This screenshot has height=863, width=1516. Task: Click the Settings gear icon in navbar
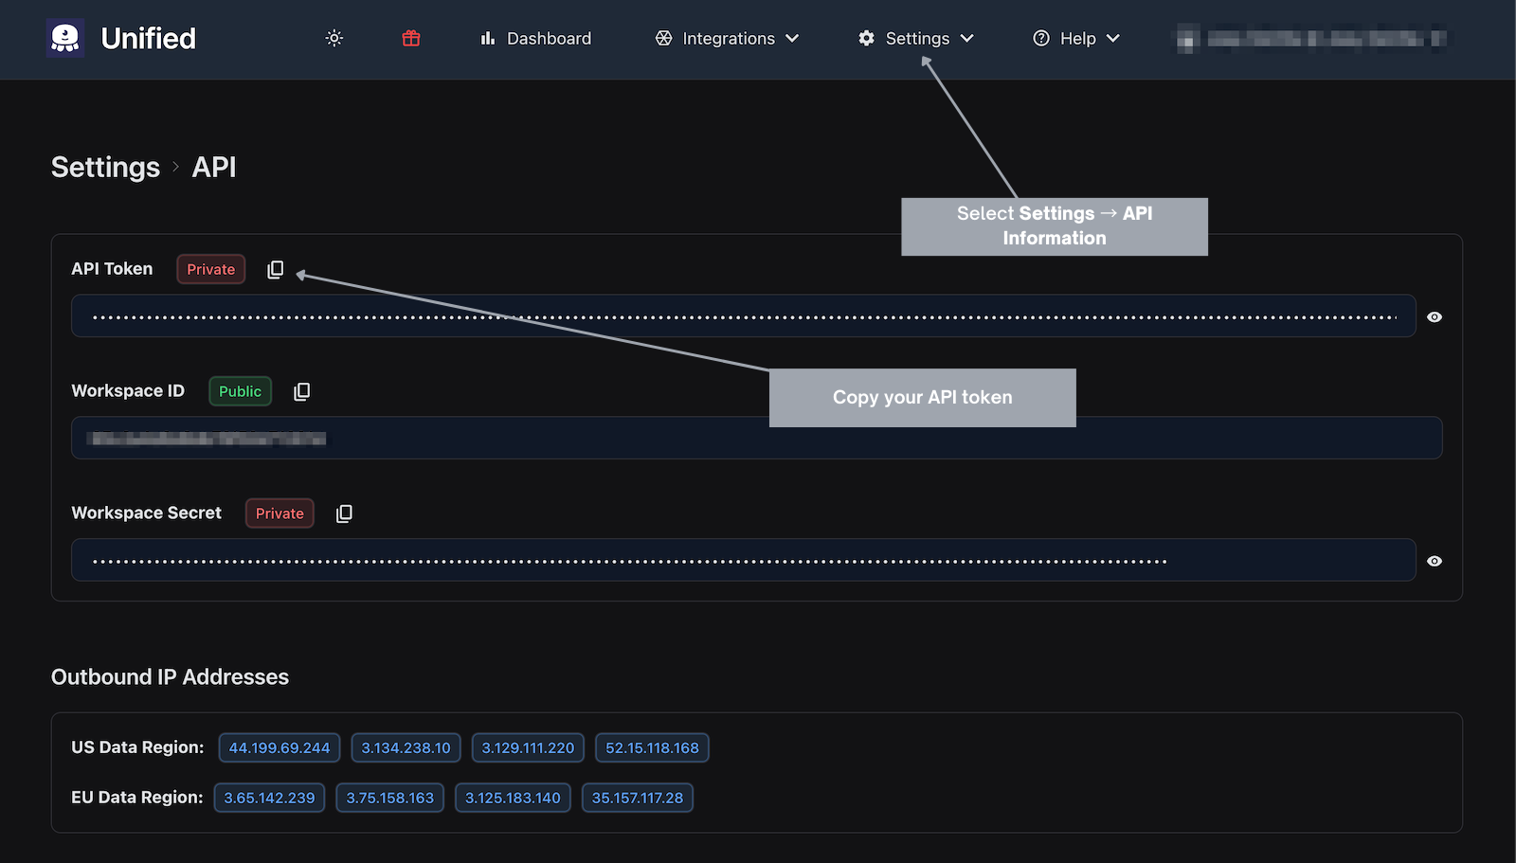866,38
